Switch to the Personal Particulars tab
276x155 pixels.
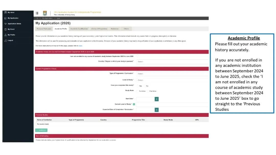click(44, 29)
